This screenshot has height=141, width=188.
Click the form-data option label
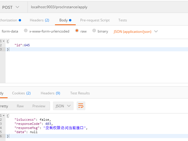(10, 31)
